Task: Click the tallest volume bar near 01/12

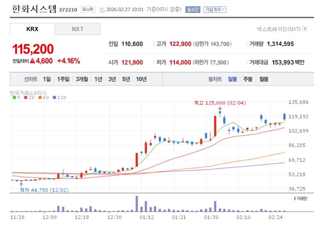Action: pos(137,204)
